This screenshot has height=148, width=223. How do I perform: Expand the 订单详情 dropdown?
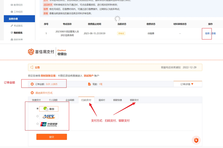pyautogui.click(x=187, y=84)
